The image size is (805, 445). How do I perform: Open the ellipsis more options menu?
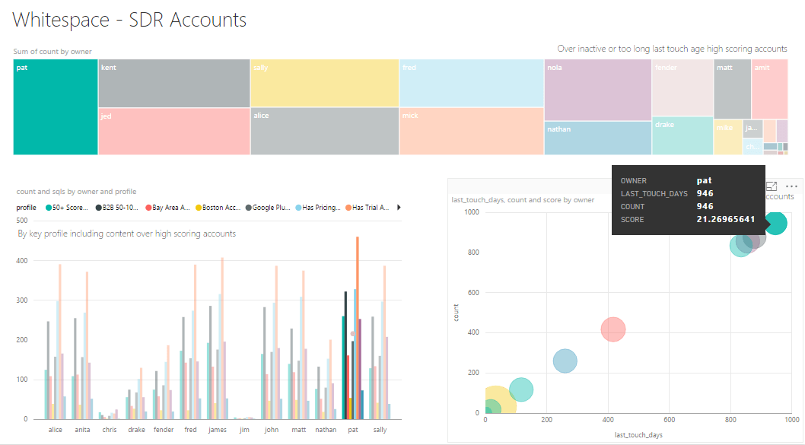[791, 186]
